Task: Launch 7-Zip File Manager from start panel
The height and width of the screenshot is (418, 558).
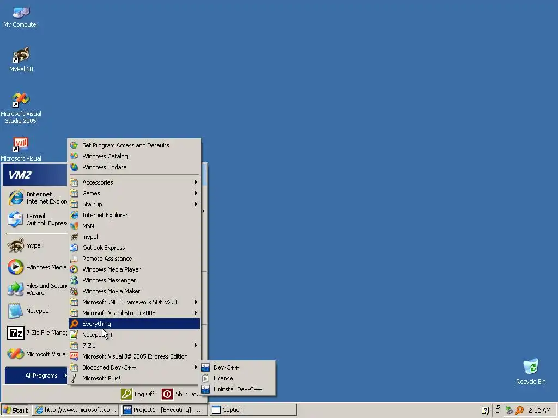Action: (36, 333)
